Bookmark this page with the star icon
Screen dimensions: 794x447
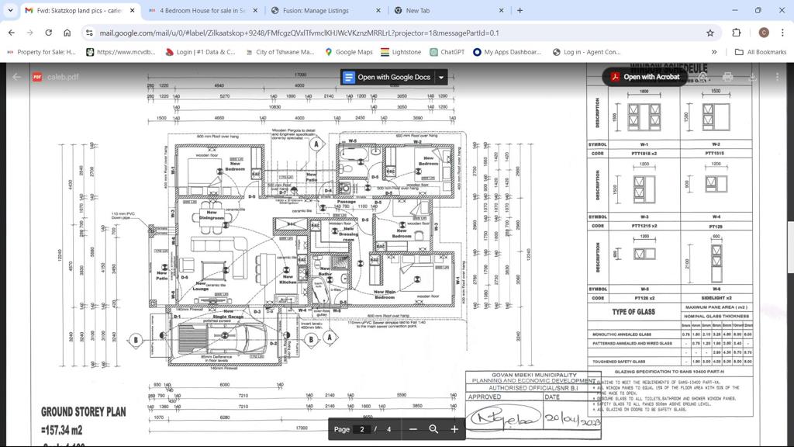click(x=709, y=33)
